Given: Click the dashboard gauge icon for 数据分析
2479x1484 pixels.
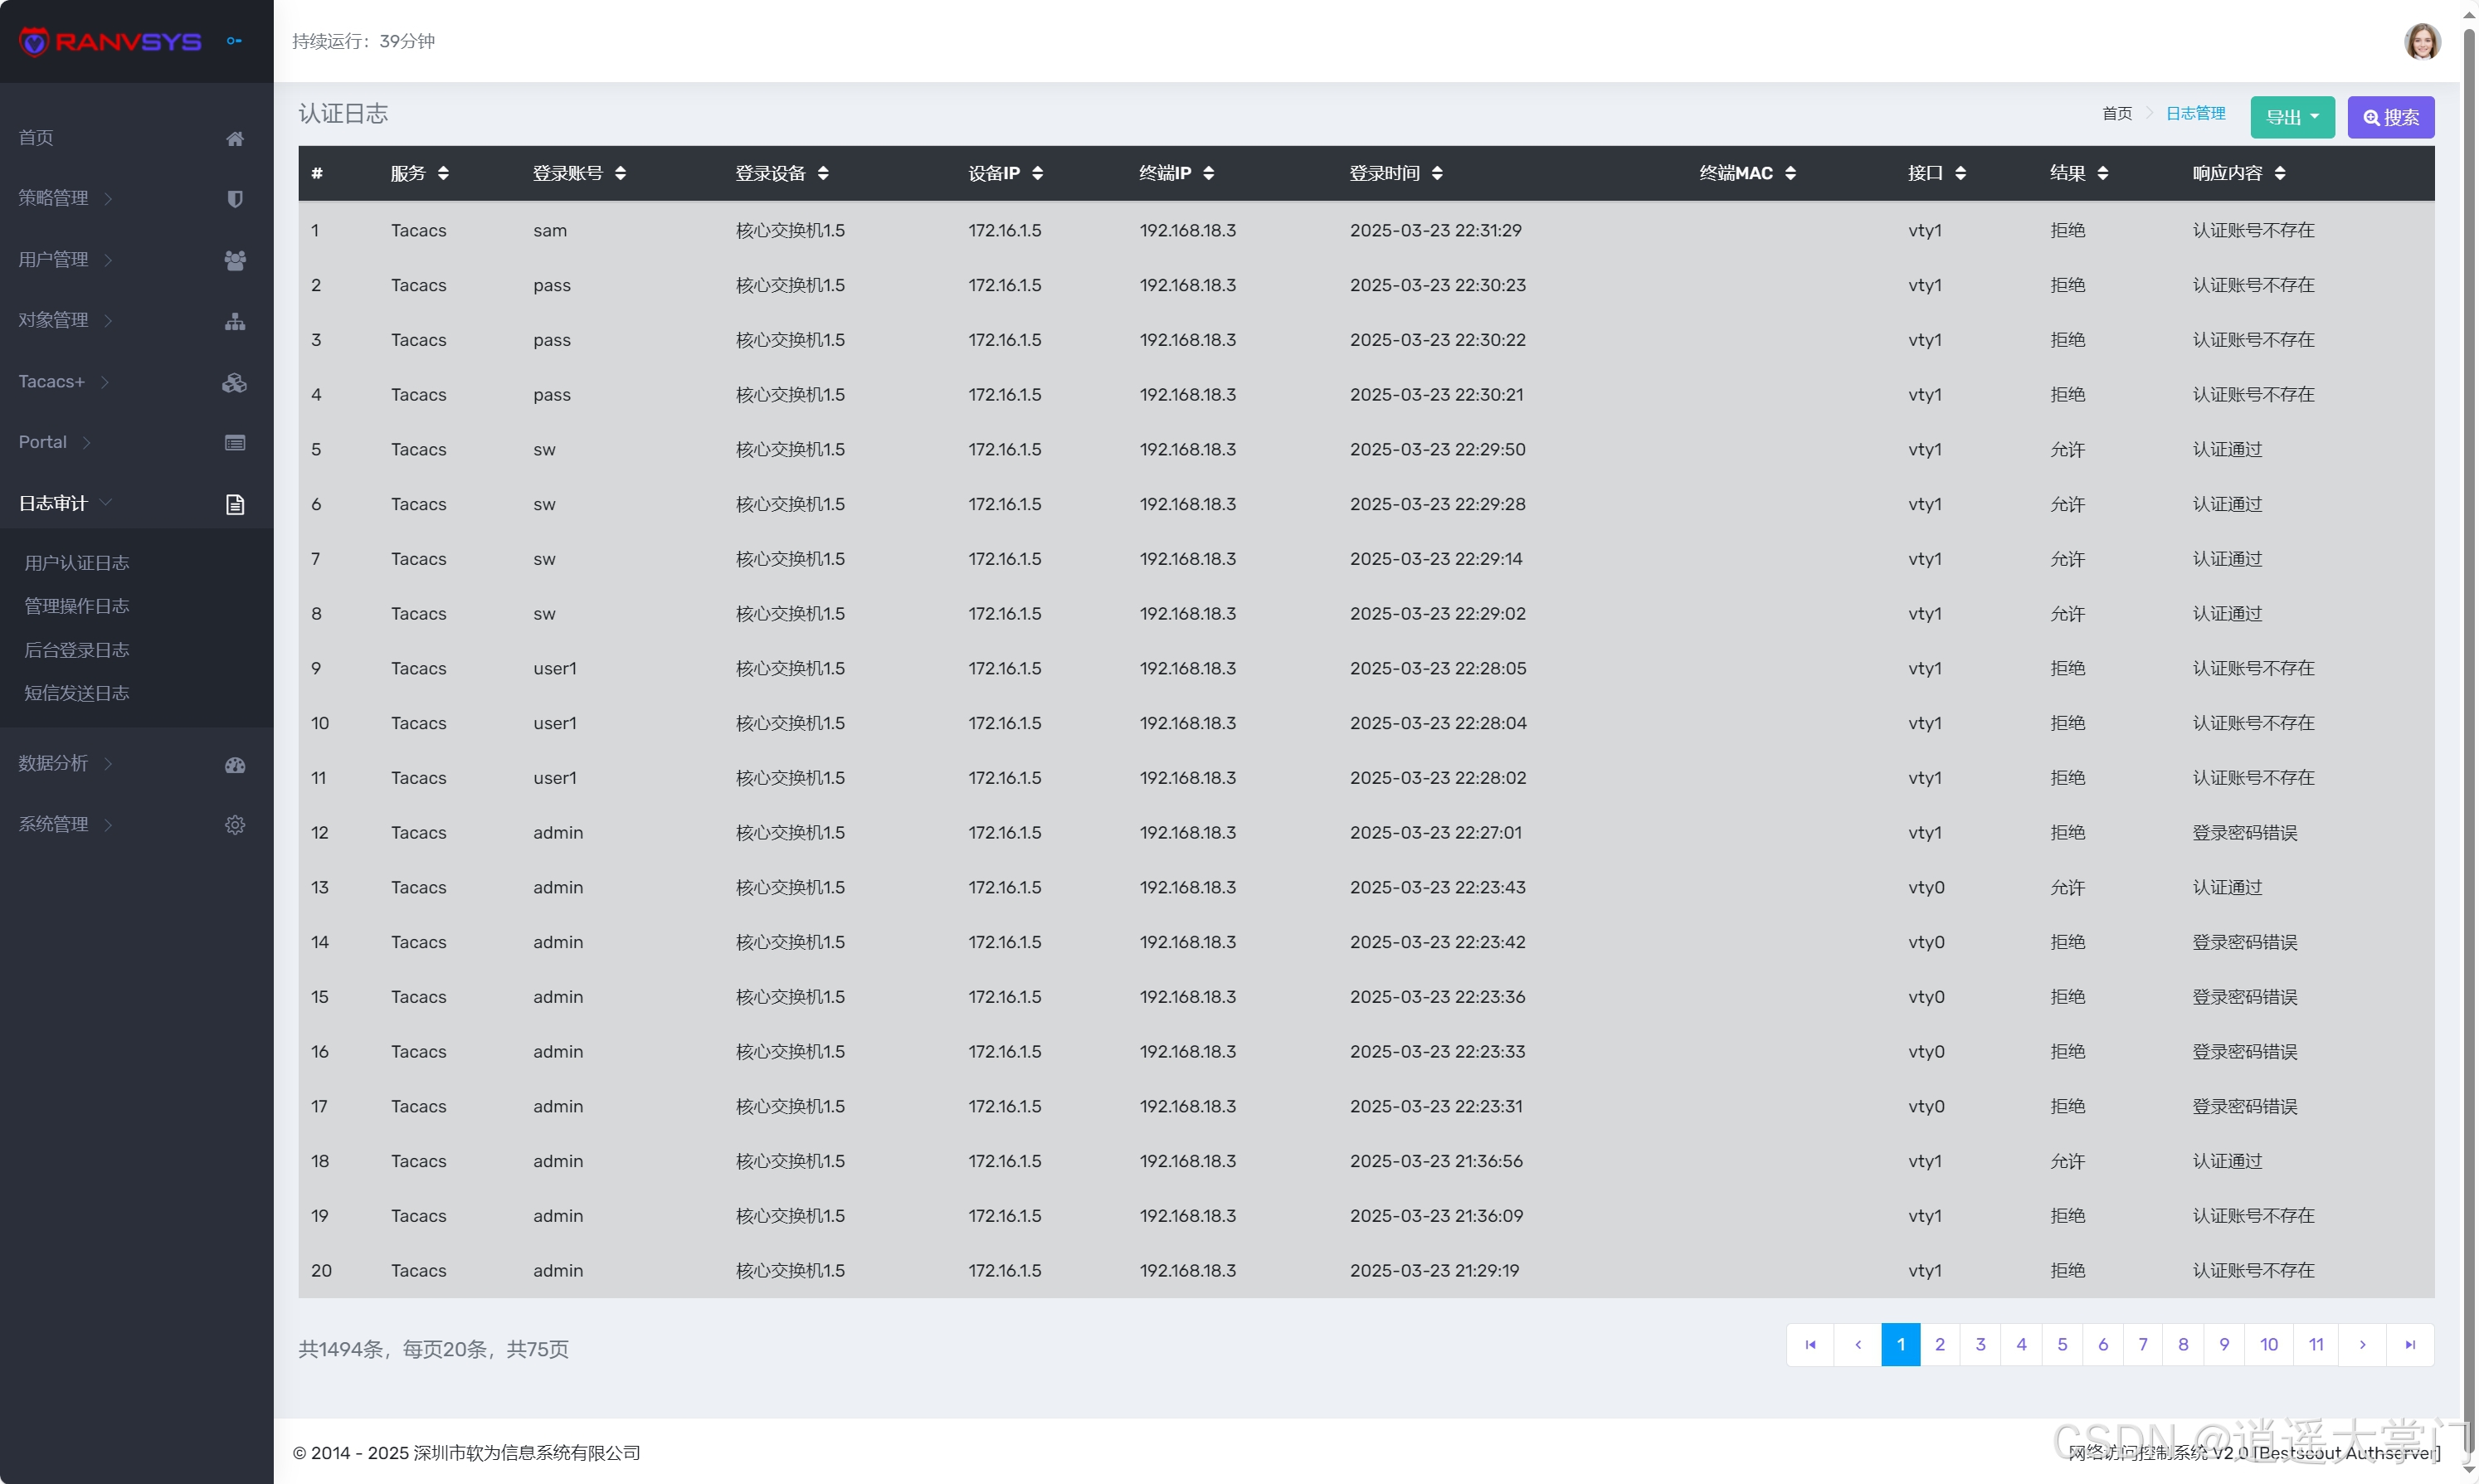Looking at the screenshot, I should click(x=235, y=765).
